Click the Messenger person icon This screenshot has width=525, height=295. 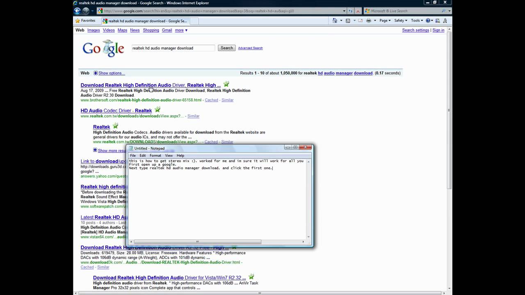[445, 20]
